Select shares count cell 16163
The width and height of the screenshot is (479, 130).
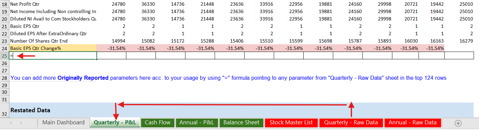coord(432,41)
